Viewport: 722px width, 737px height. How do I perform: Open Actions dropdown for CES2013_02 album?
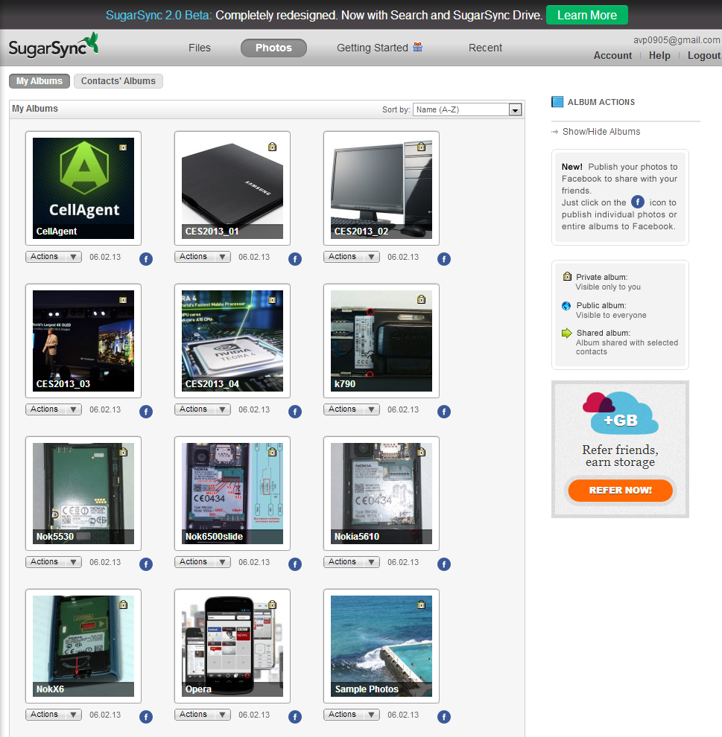(x=352, y=257)
